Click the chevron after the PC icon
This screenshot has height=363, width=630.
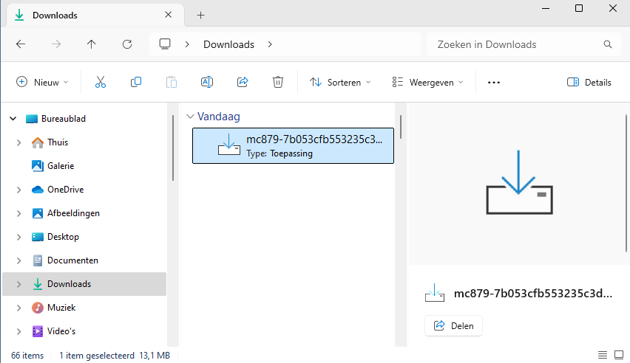point(187,44)
